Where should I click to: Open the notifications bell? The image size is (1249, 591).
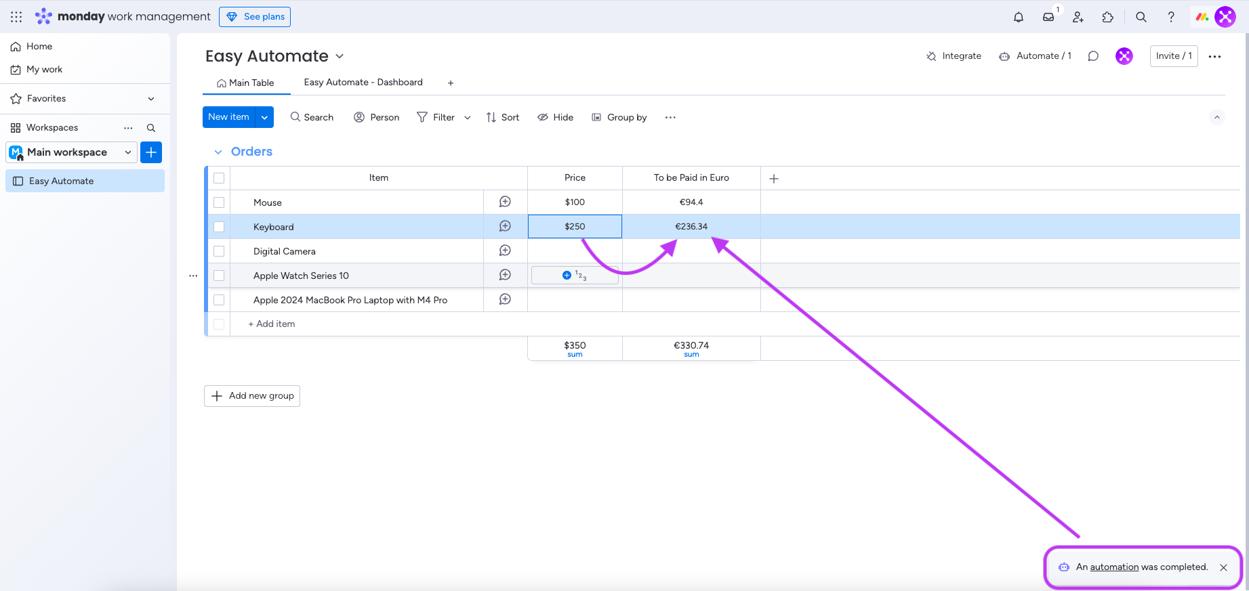1018,17
